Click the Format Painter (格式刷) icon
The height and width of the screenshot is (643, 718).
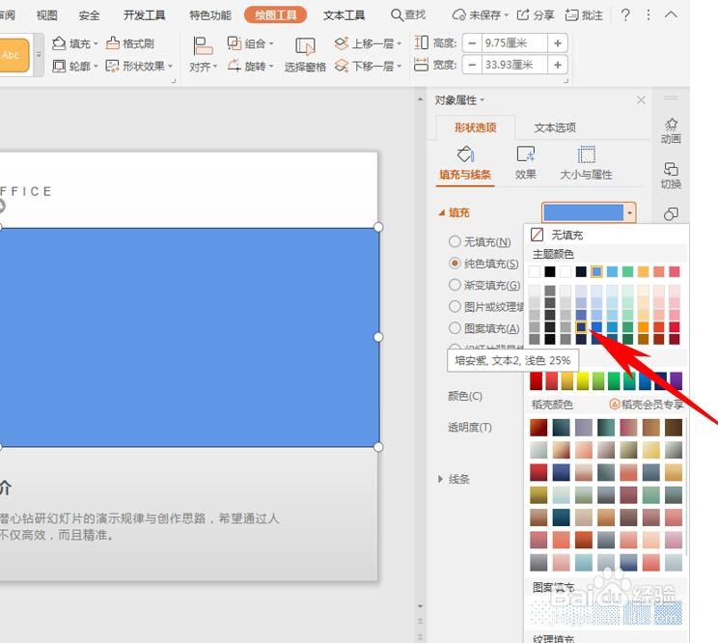coord(113,43)
